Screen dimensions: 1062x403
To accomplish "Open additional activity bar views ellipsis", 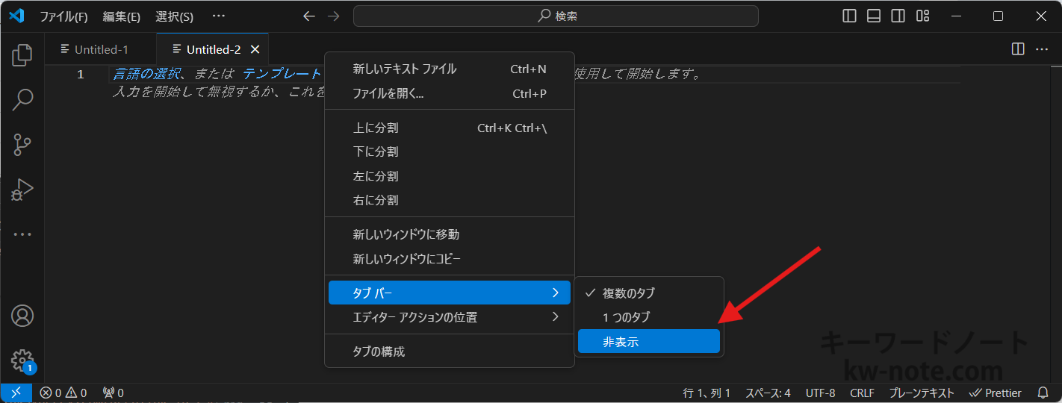I will coord(22,234).
